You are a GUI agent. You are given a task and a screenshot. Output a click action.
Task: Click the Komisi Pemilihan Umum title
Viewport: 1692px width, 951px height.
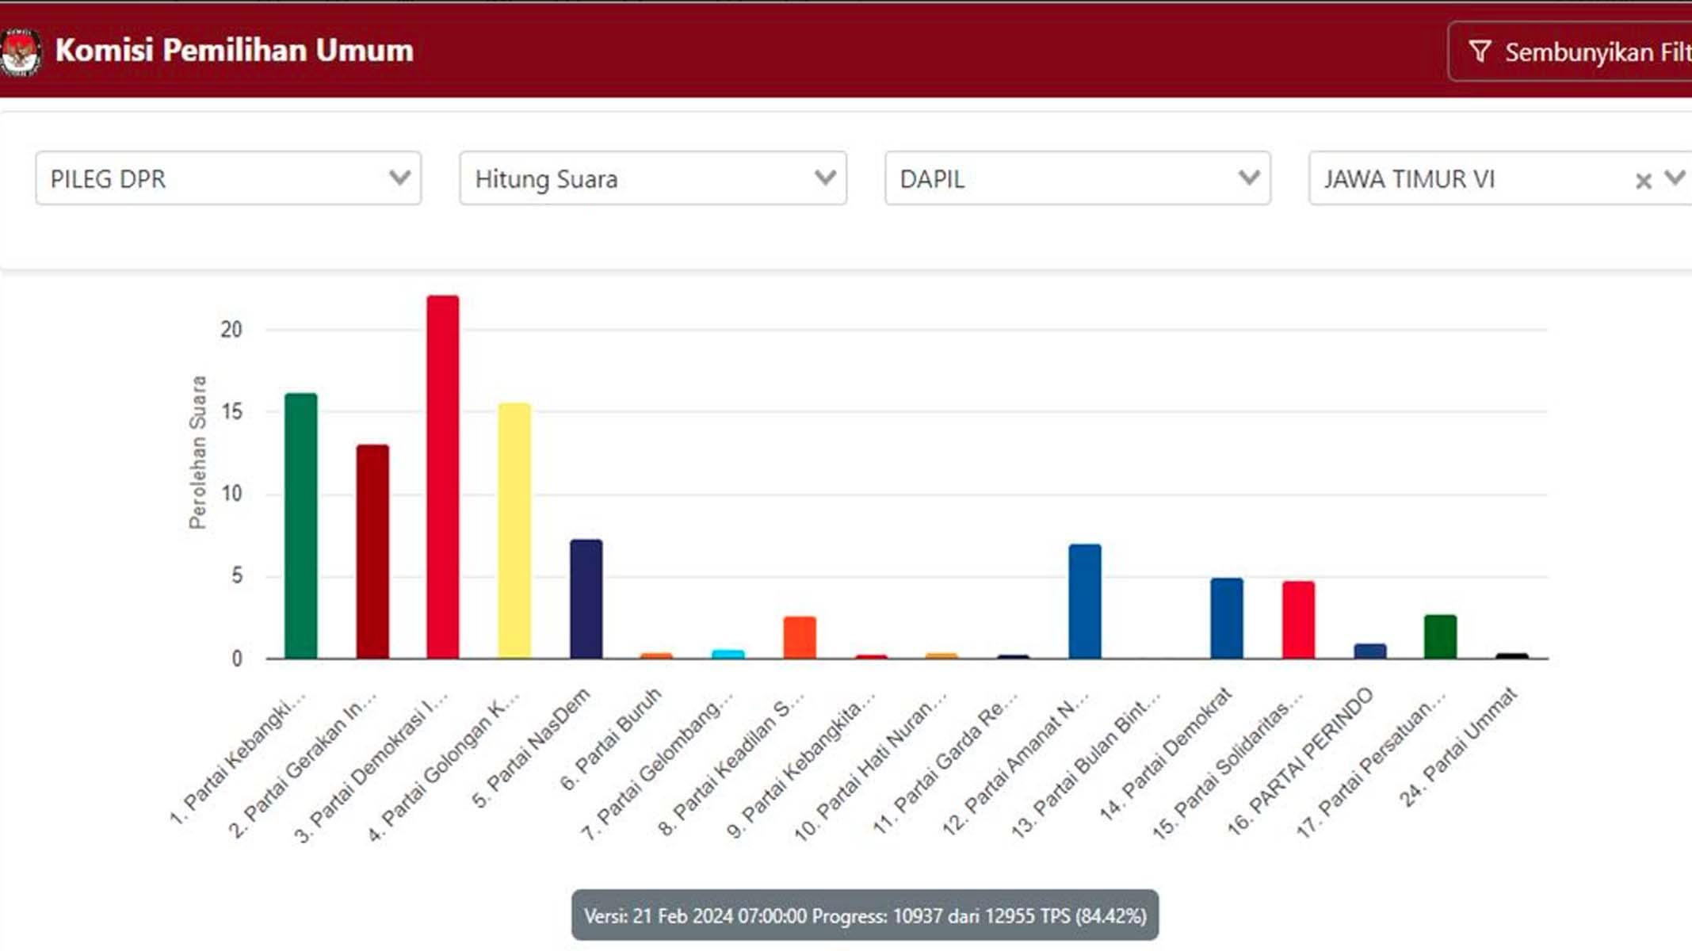(235, 51)
